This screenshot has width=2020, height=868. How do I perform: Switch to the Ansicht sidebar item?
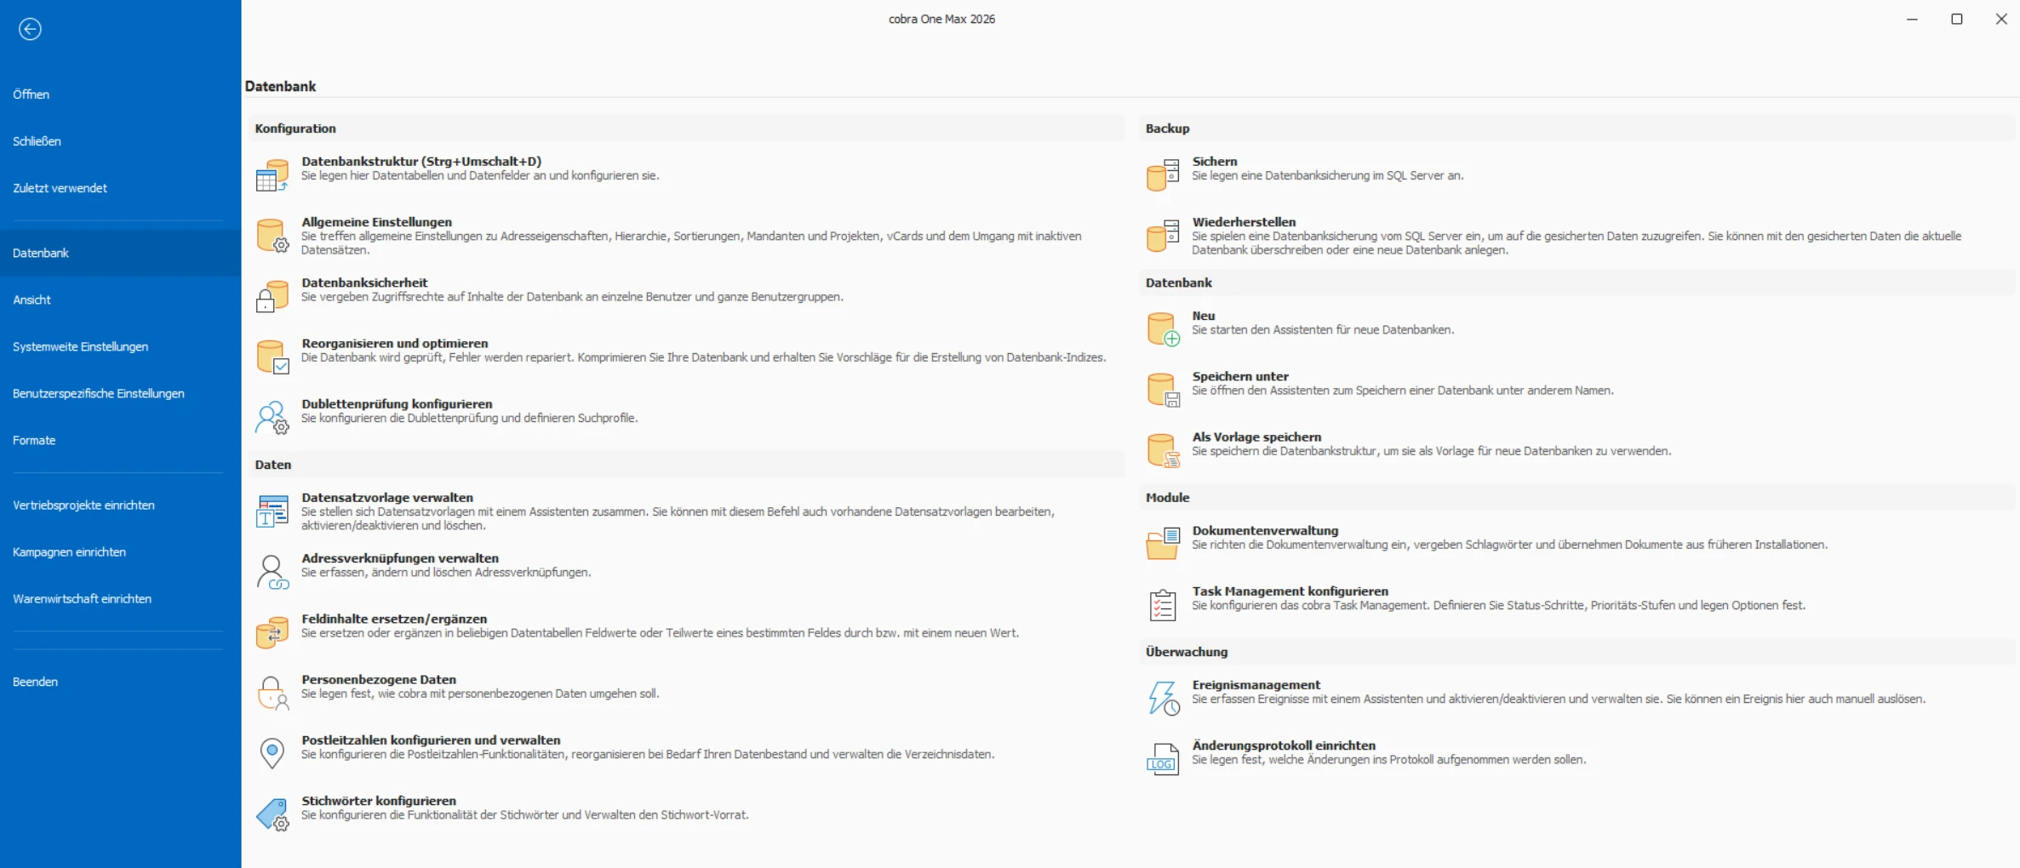pos(31,300)
